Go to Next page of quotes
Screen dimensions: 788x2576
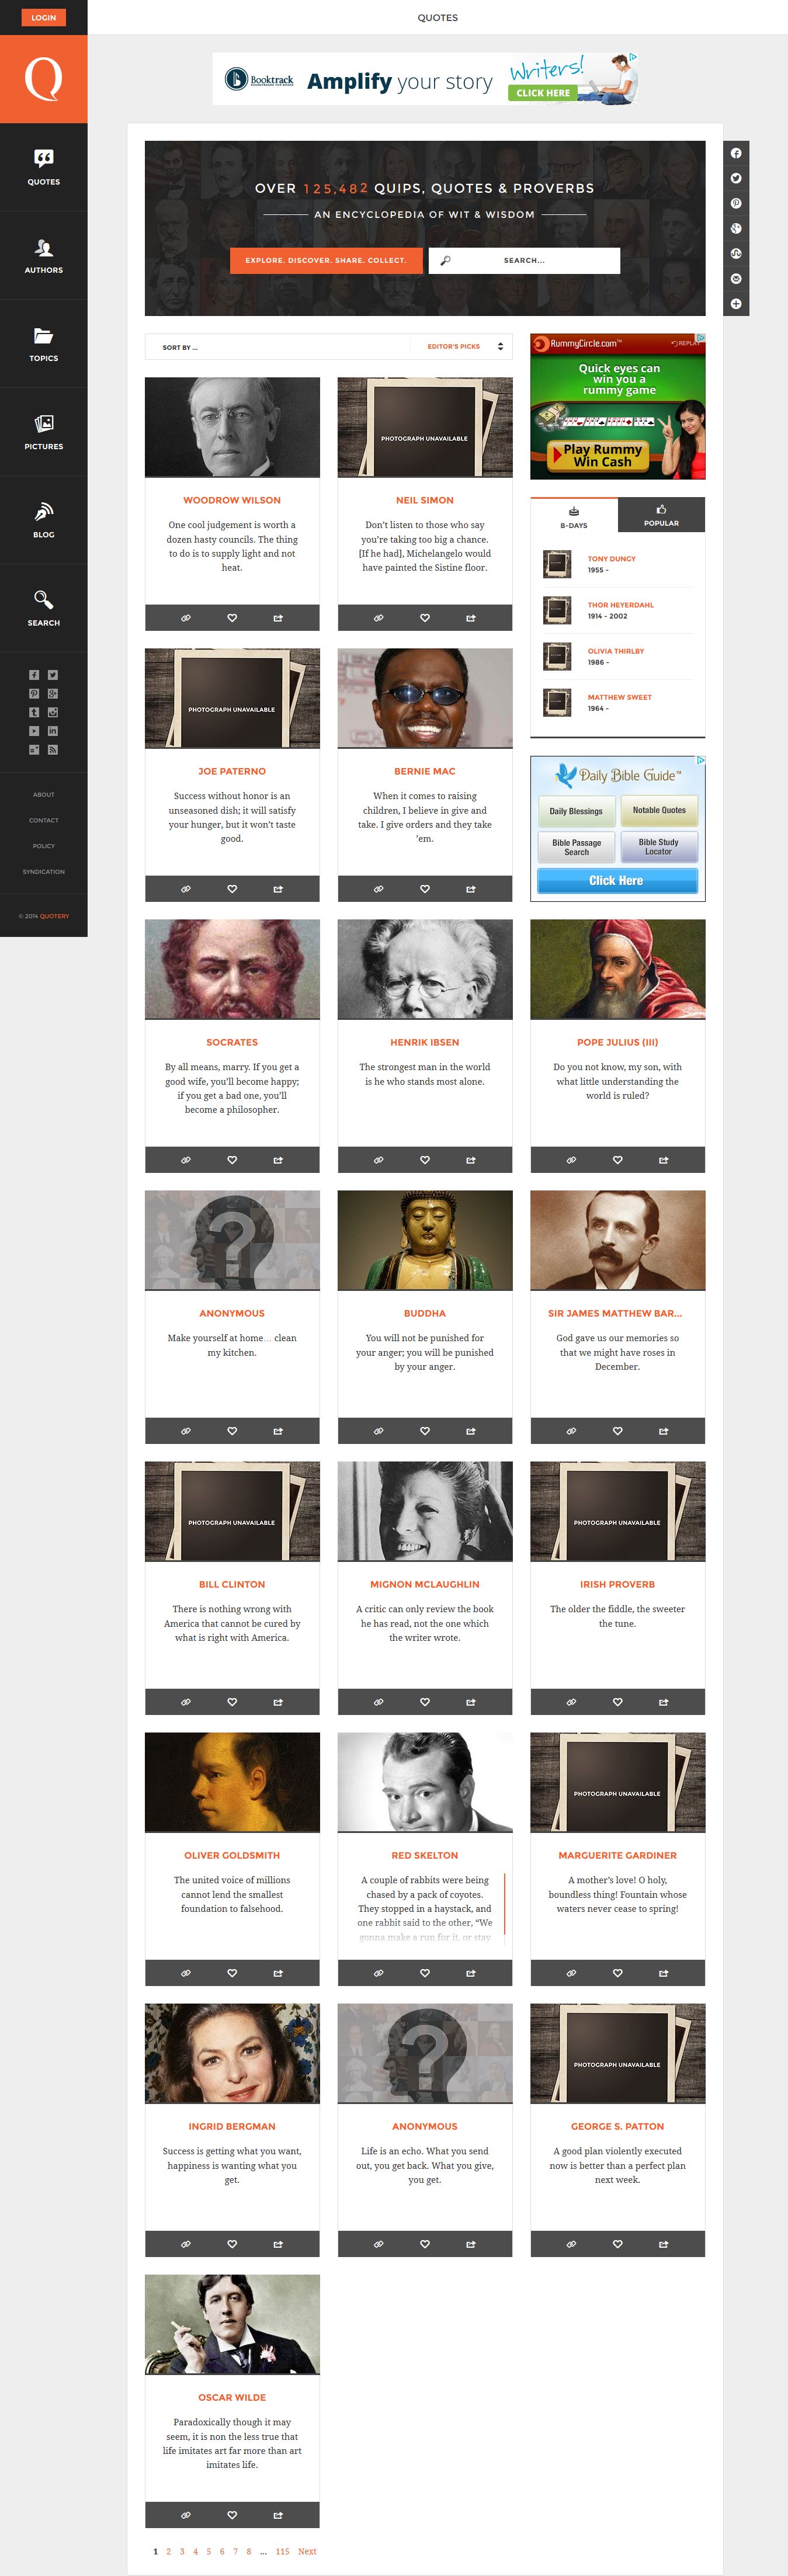coord(307,2551)
